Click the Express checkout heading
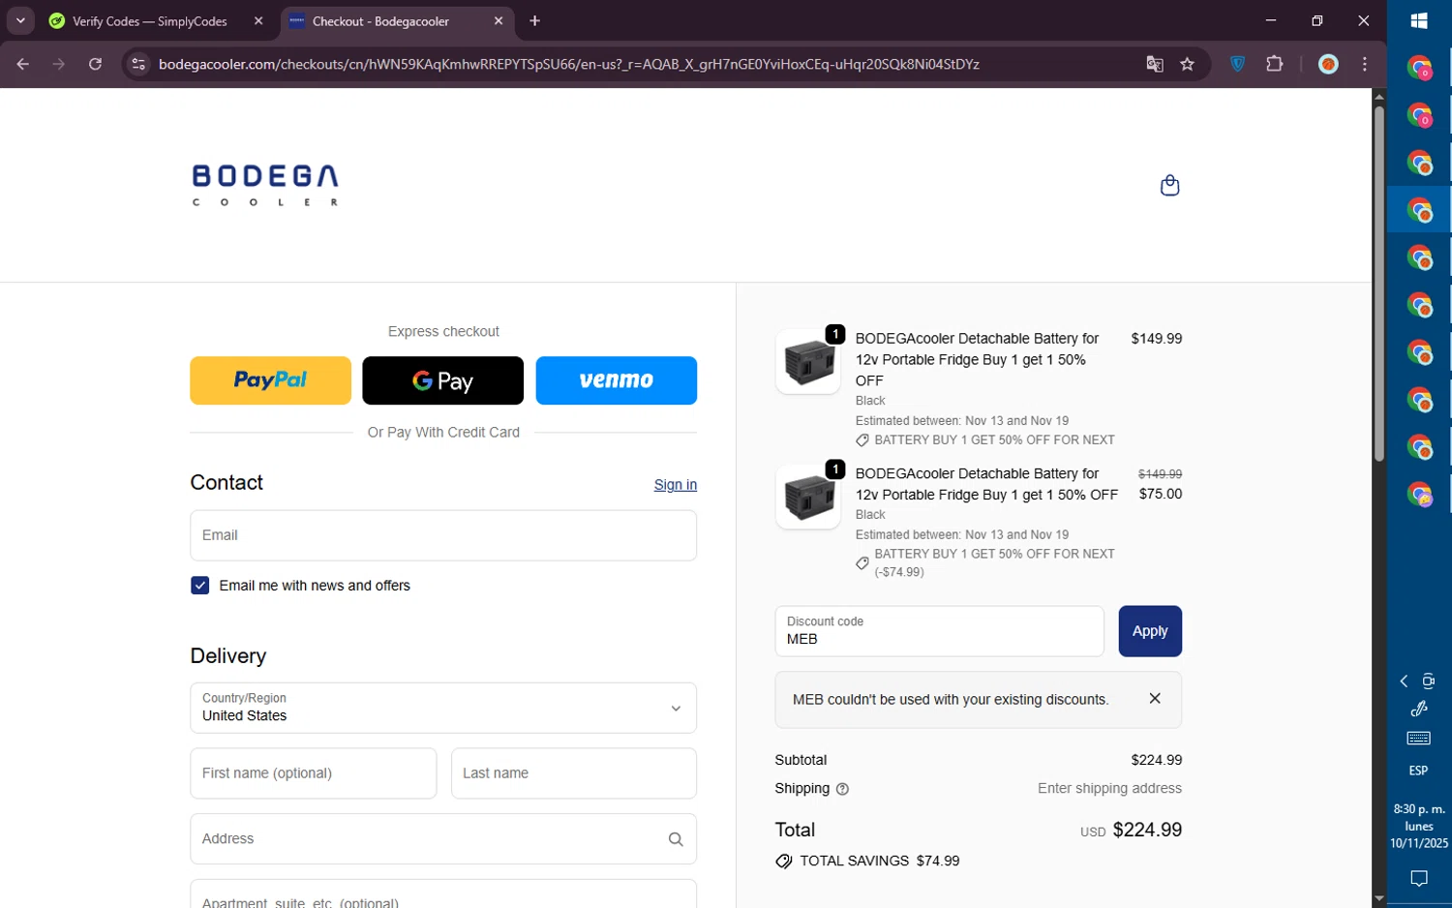The width and height of the screenshot is (1452, 908). tap(443, 332)
